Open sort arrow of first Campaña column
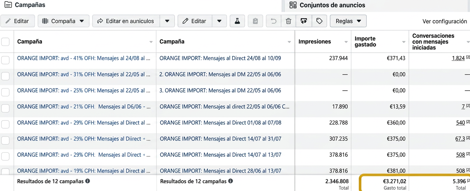 point(151,42)
